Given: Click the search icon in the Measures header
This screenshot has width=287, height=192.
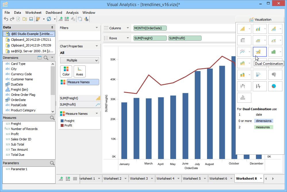Looking at the screenshot, I should tap(52, 118).
